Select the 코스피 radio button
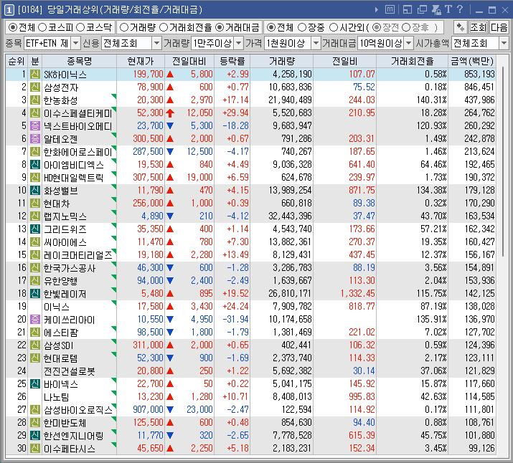 [x=42, y=27]
